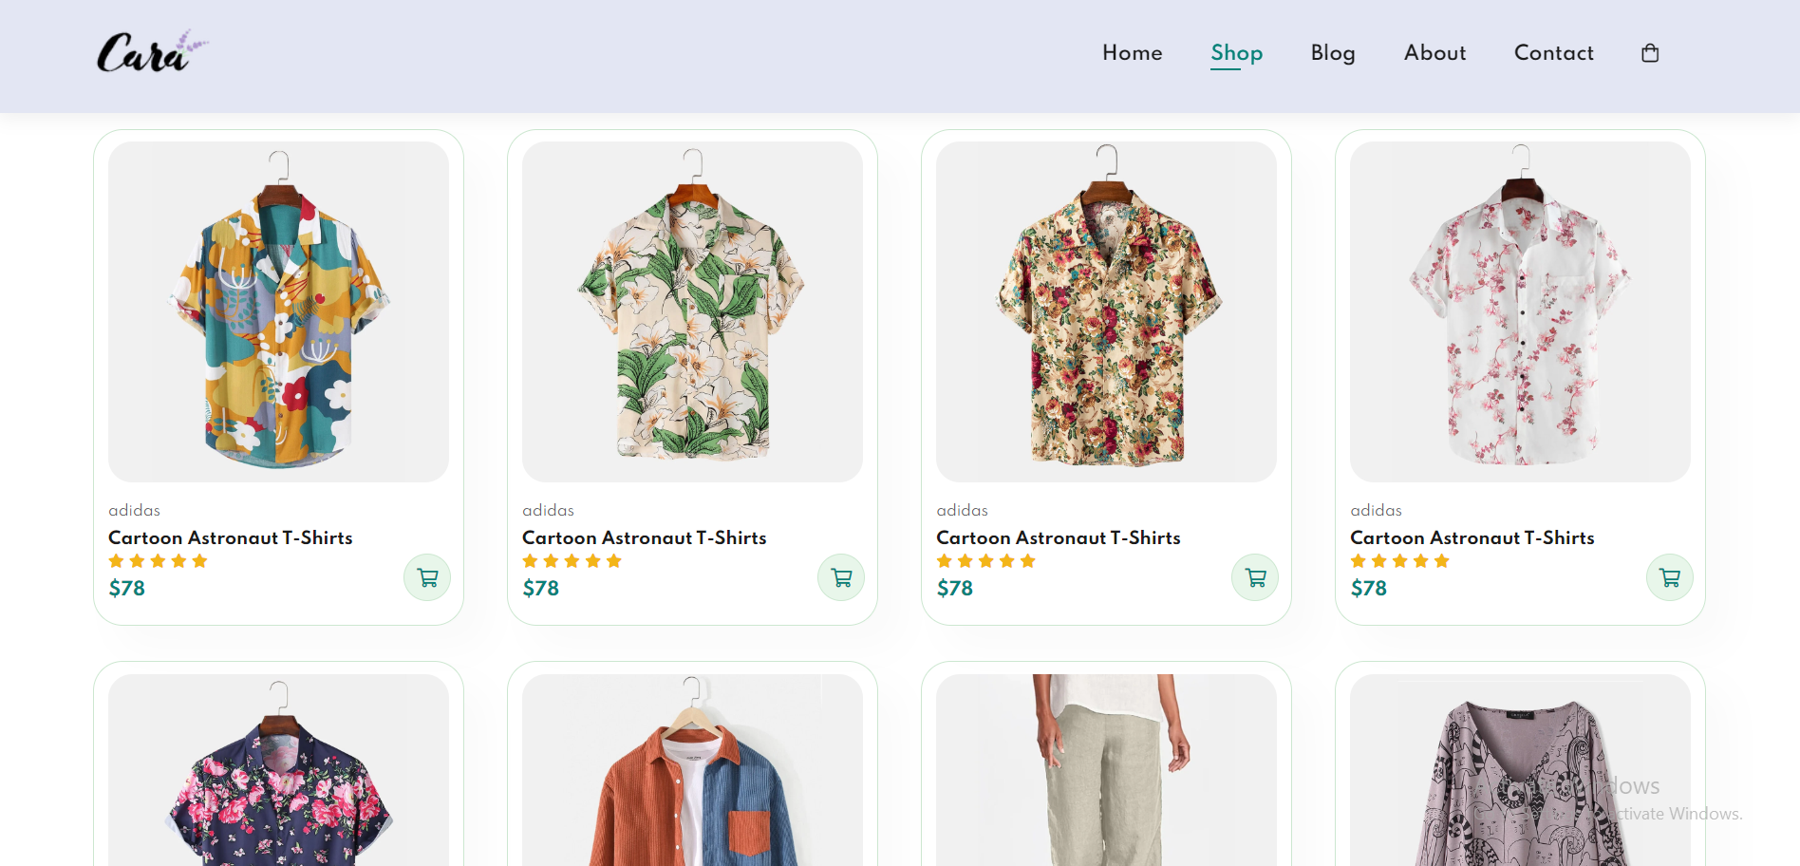The image size is (1800, 866).
Task: Click cart icon on white pink-floral shirt
Action: point(1669,576)
